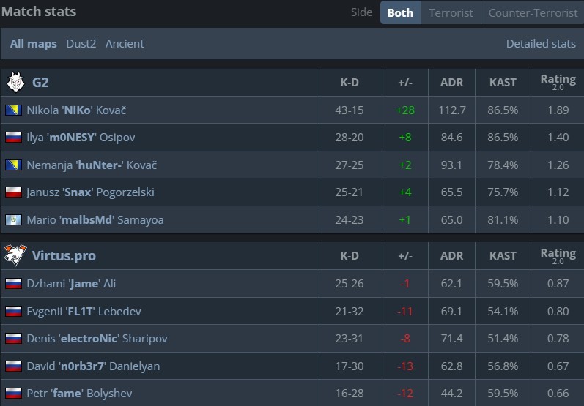Click the Polish flag beside Snax
584x406 pixels.
point(12,192)
